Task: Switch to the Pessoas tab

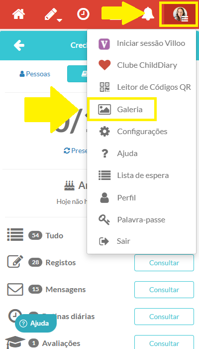Action: (35, 74)
